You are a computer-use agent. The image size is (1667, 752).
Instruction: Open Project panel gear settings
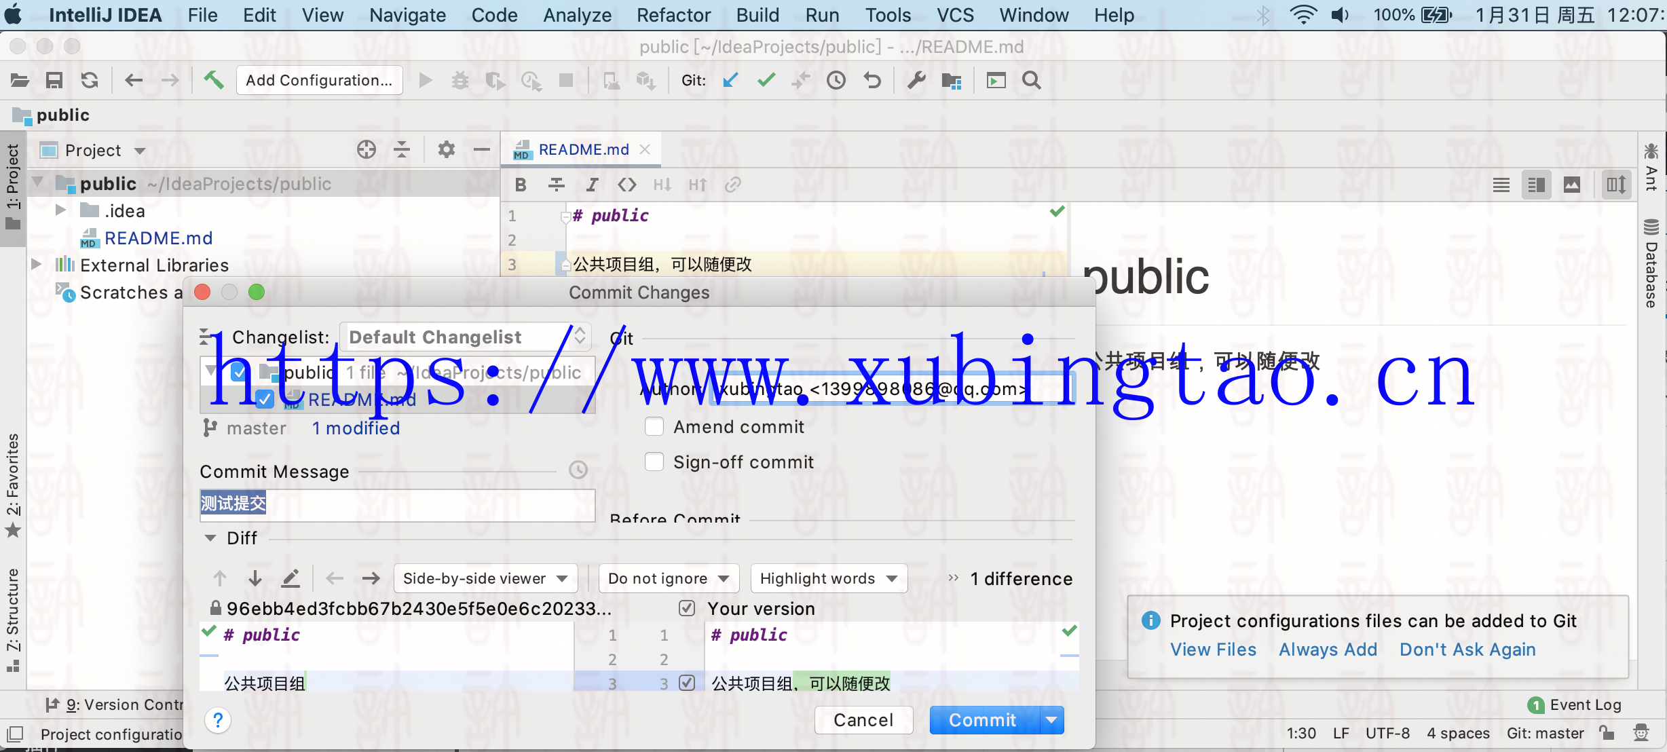click(x=446, y=149)
